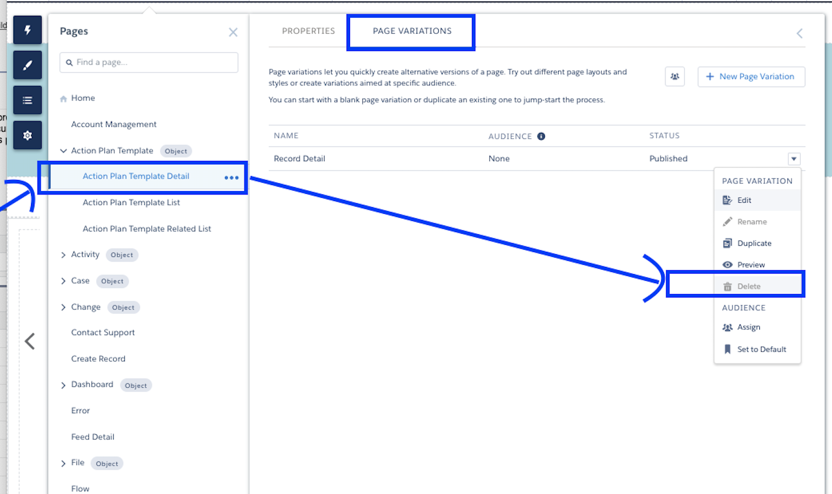
Task: Click the None audience cell
Action: coord(499,159)
